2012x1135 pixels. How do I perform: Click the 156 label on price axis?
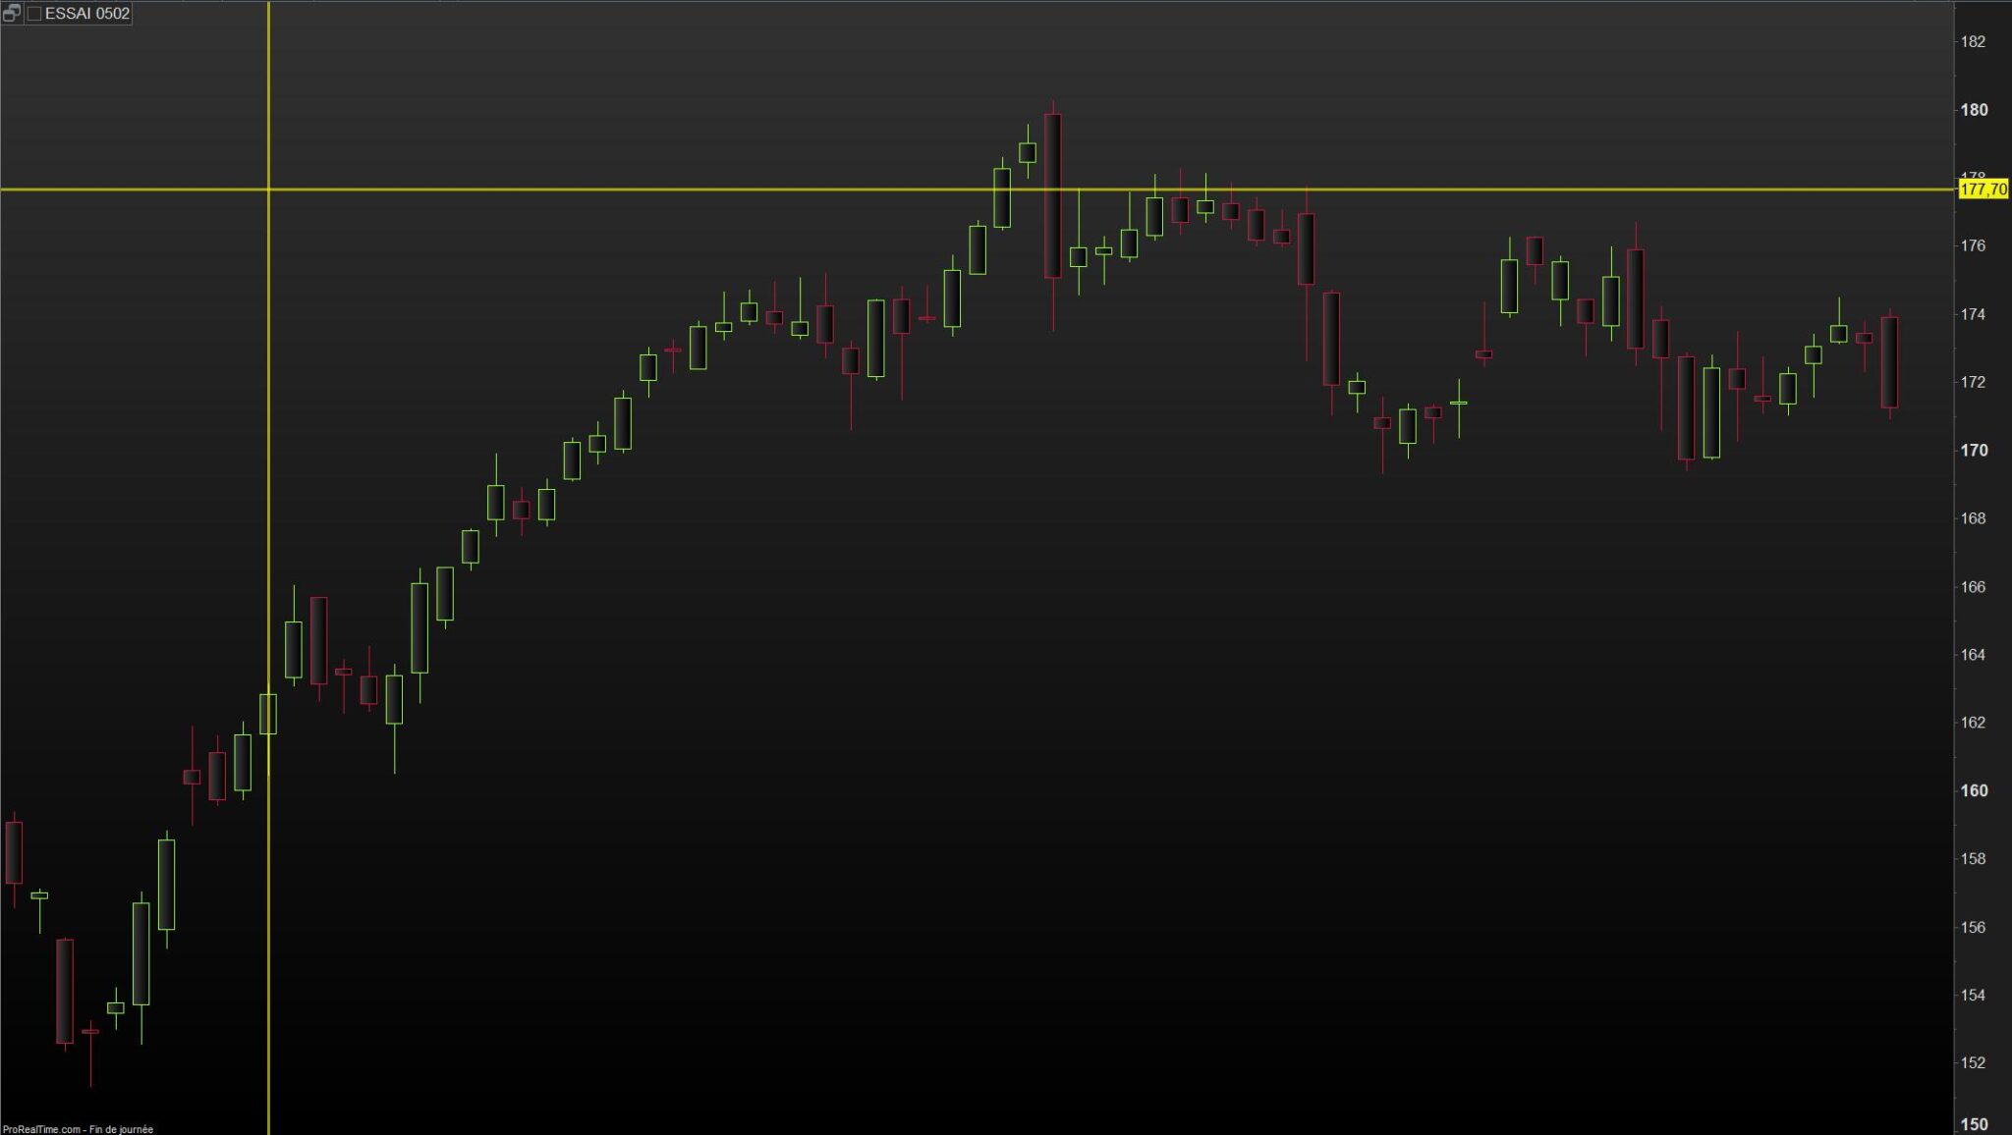tap(1973, 927)
